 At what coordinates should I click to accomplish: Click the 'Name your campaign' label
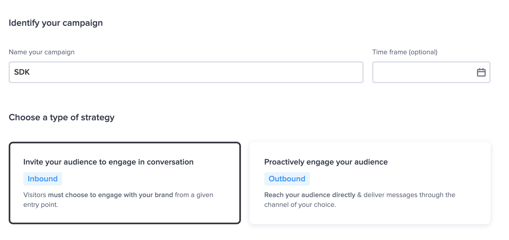pyautogui.click(x=42, y=52)
